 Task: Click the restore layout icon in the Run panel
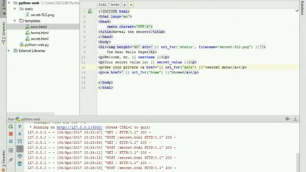click(x=11, y=150)
